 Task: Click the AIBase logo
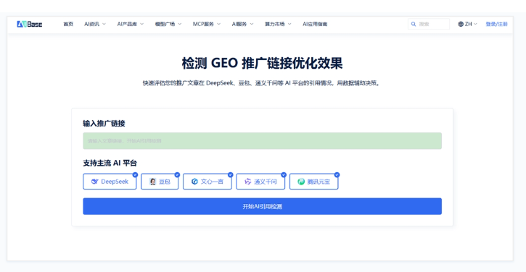click(30, 24)
